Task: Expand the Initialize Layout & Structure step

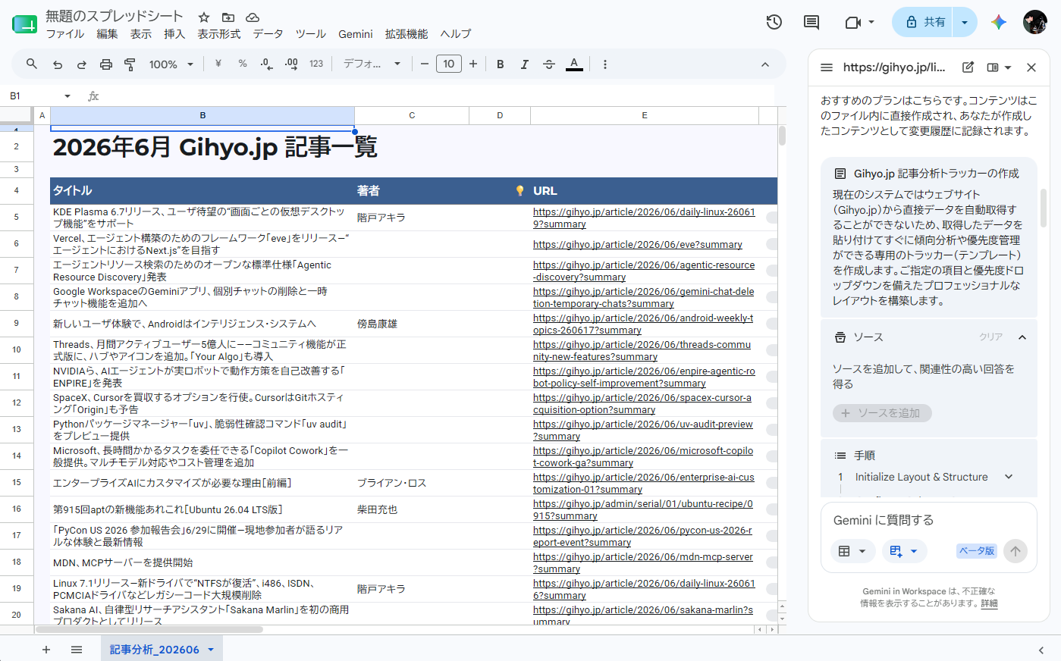Action: coord(1009,477)
